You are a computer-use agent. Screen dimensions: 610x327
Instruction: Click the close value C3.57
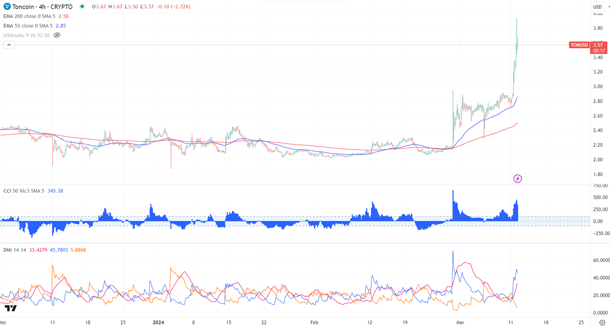147,7
